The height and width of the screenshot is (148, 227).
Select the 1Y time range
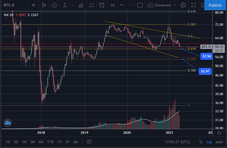click(x=60, y=142)
